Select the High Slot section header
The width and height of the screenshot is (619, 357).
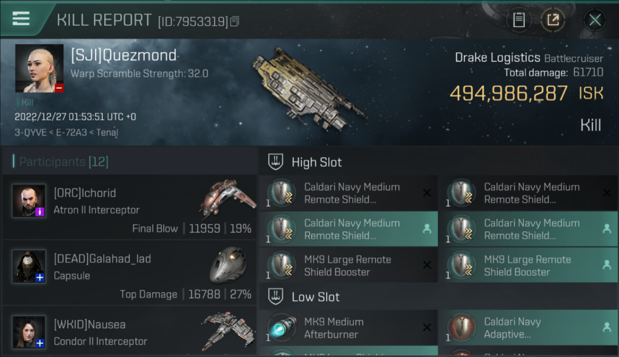click(317, 162)
